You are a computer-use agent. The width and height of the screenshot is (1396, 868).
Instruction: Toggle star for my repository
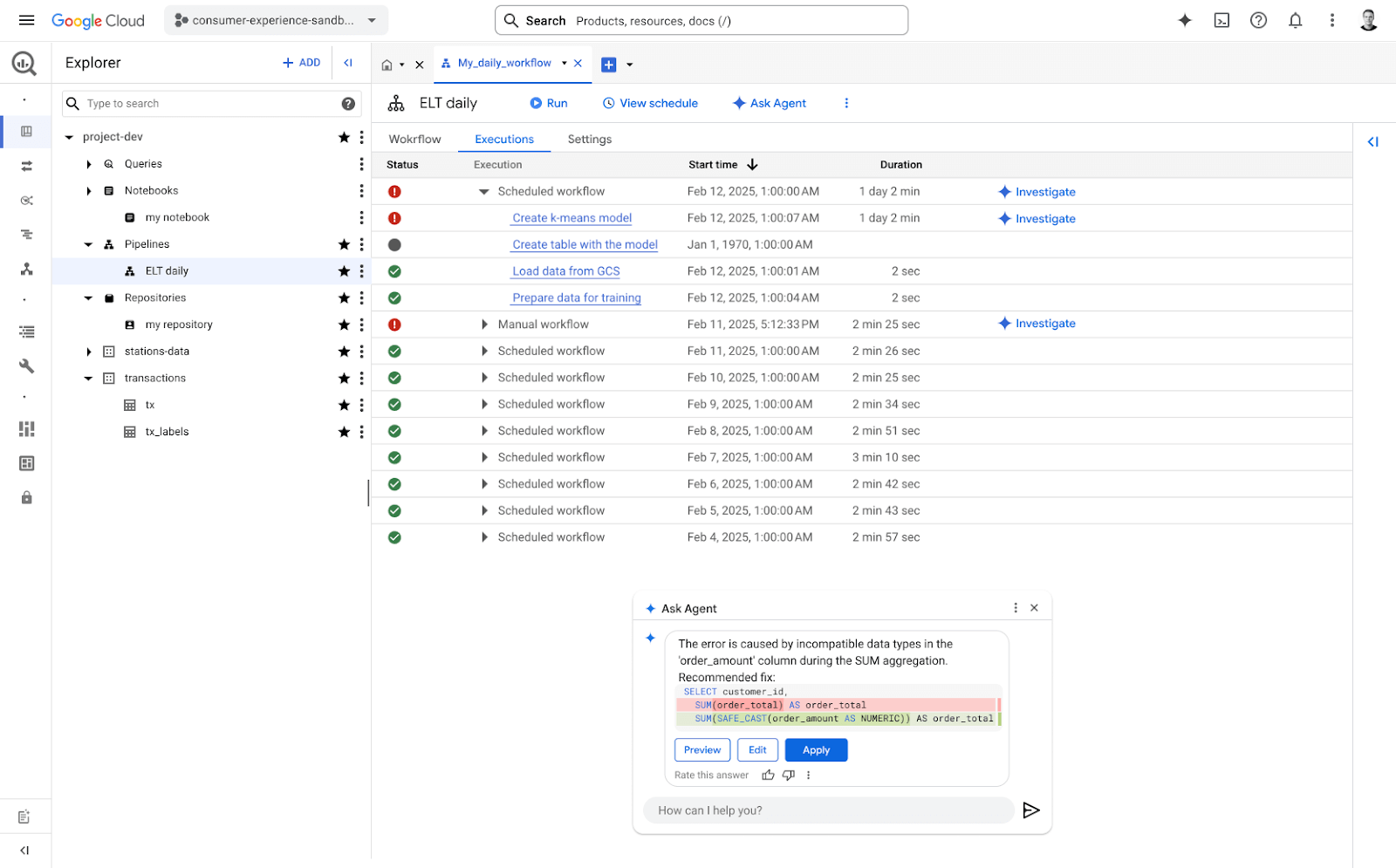[344, 325]
